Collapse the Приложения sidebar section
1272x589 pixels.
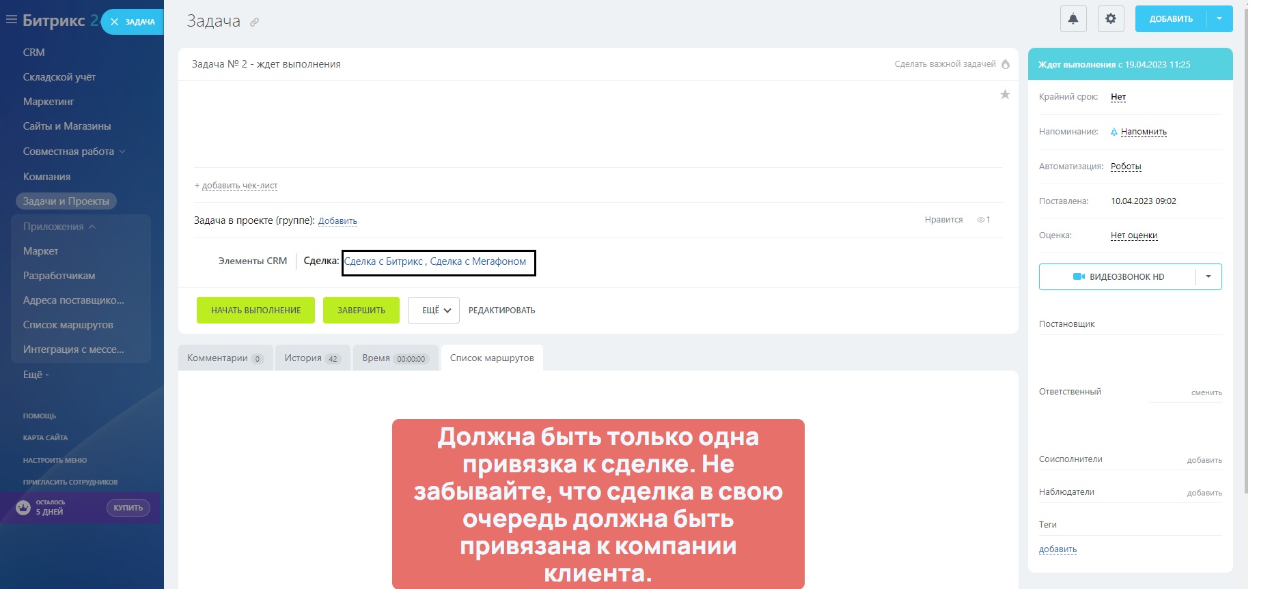pos(59,227)
